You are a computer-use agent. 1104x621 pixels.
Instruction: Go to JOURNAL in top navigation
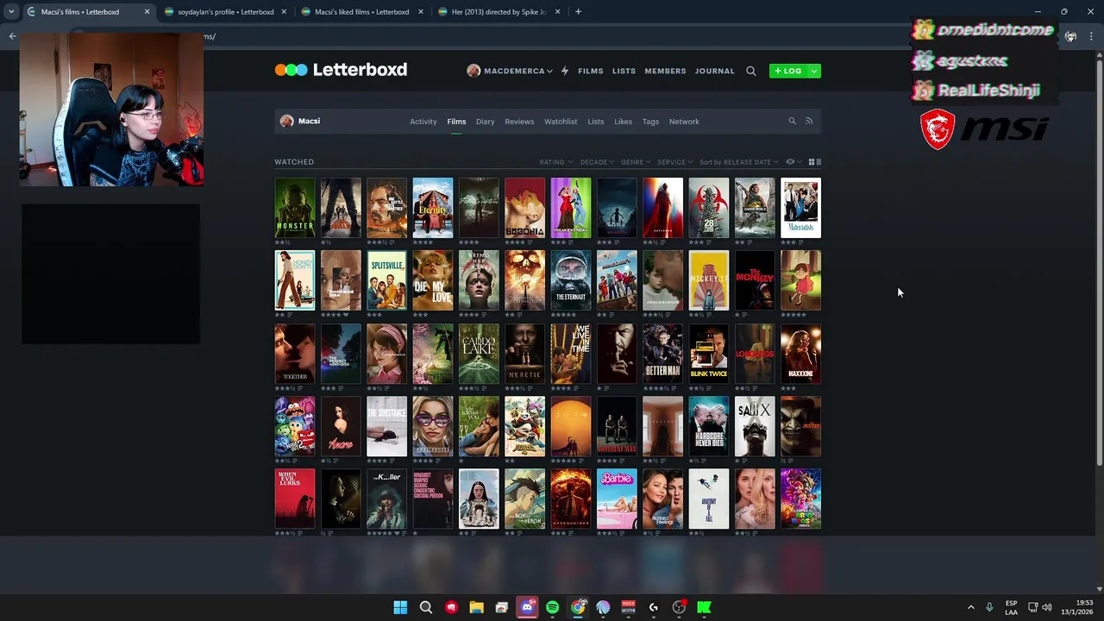pyautogui.click(x=715, y=71)
